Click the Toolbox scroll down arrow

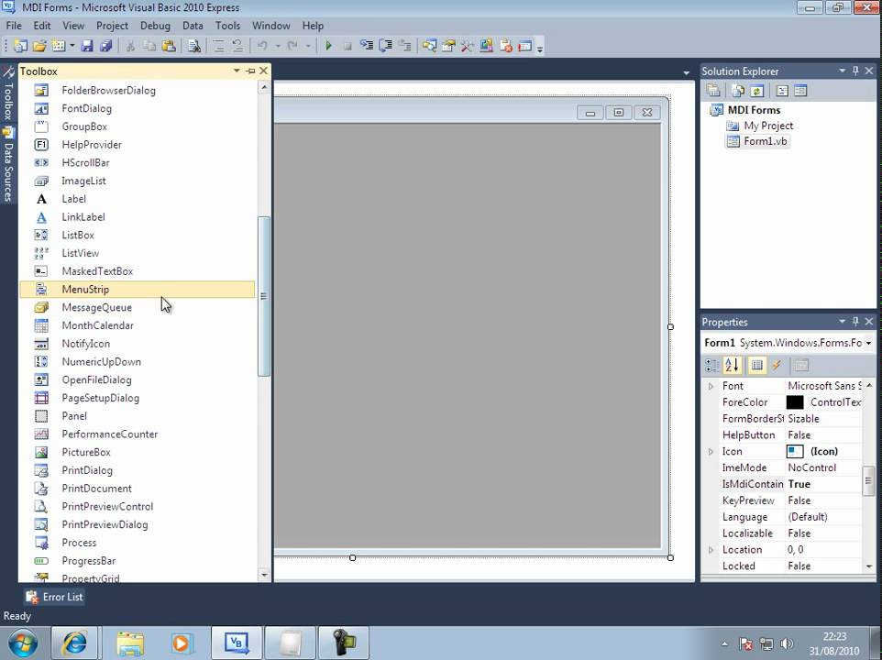[x=264, y=575]
